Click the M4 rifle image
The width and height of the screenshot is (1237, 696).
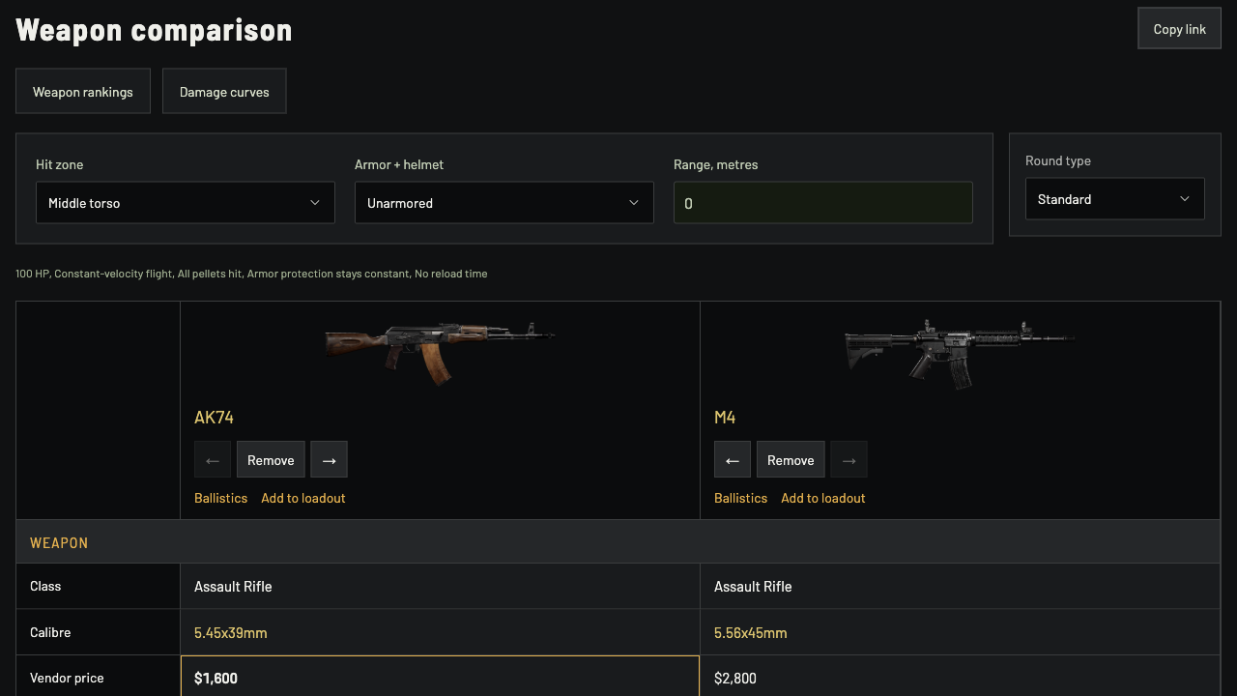click(x=960, y=352)
